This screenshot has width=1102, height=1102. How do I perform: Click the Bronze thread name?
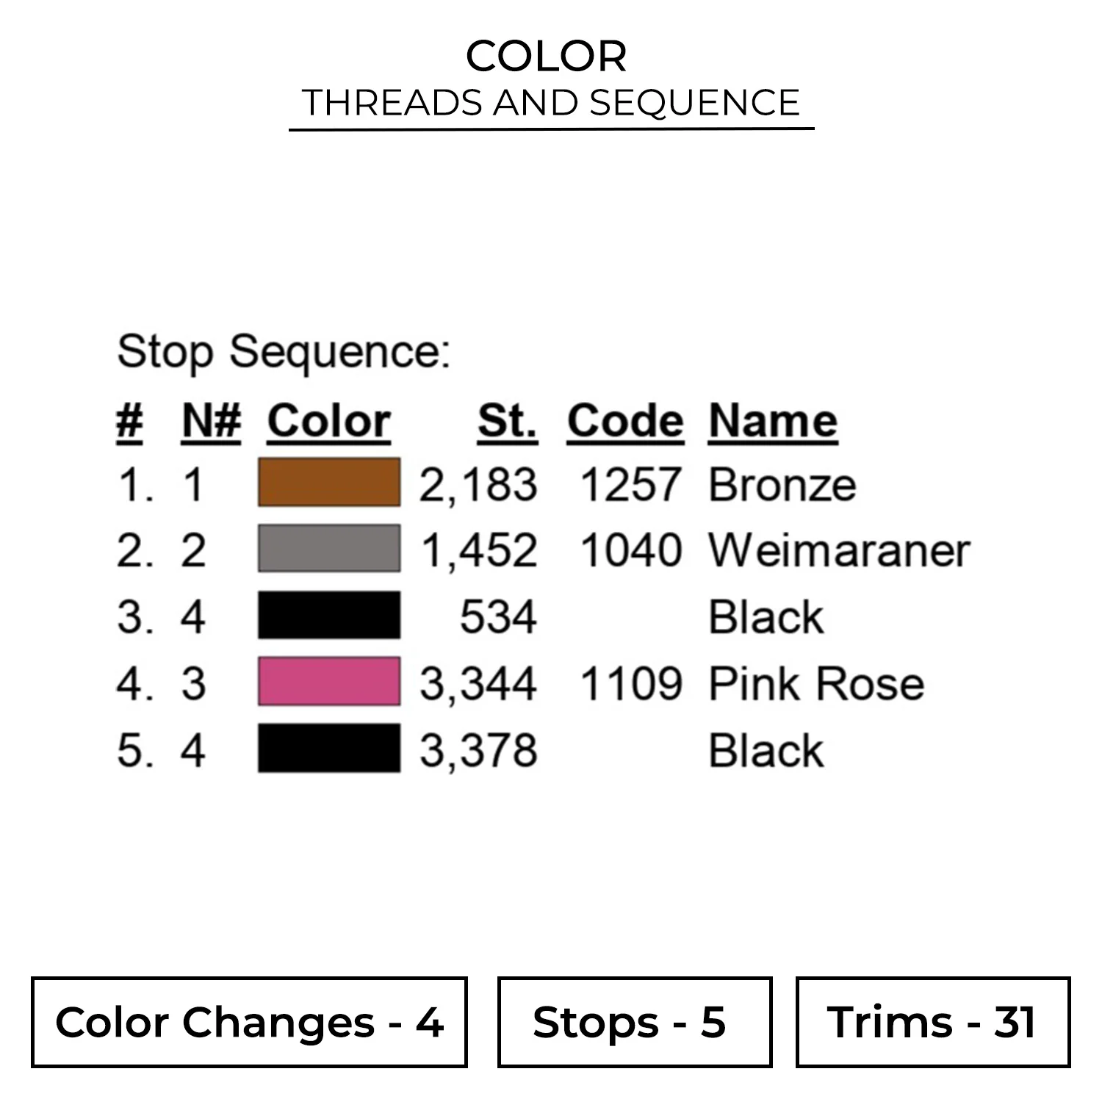pos(782,485)
